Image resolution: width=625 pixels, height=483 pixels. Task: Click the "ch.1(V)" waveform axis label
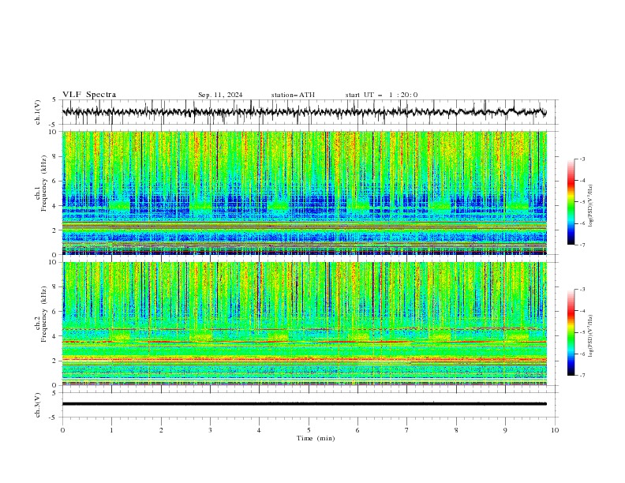pyautogui.click(x=38, y=112)
